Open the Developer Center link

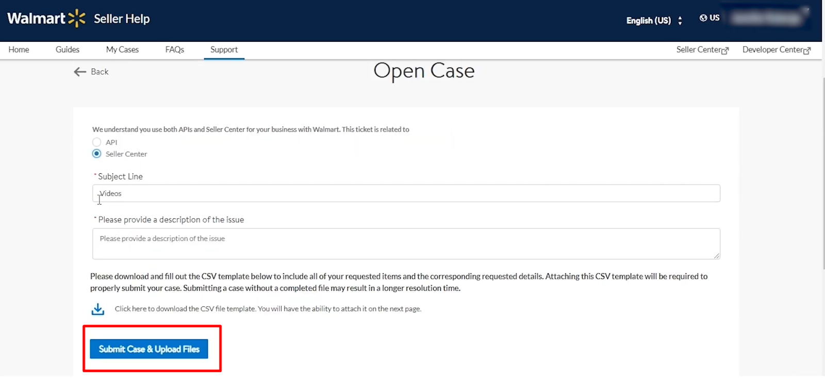[773, 50]
